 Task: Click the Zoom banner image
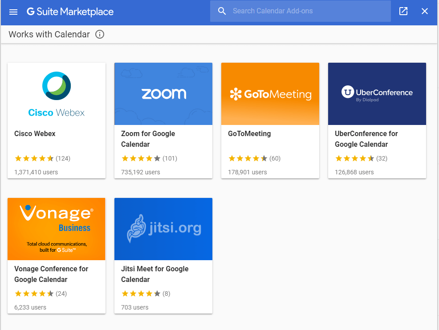(x=163, y=93)
